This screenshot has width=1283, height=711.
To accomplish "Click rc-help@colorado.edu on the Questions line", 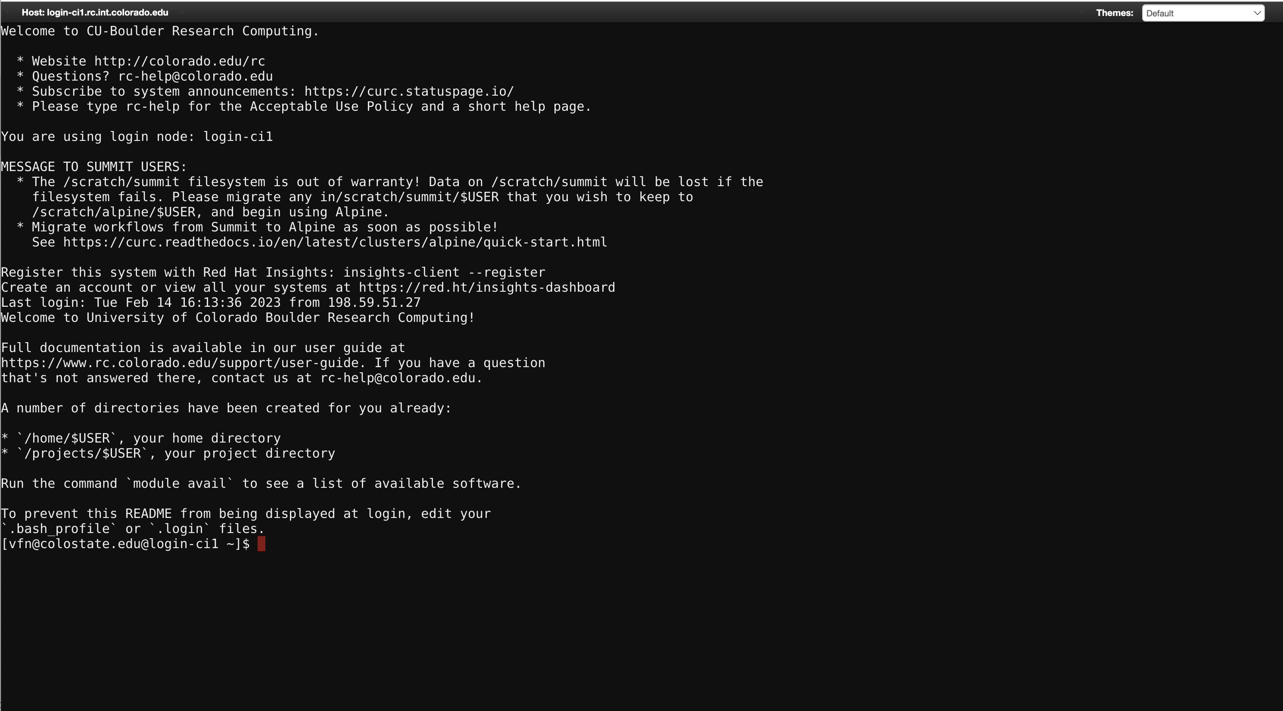I will [195, 76].
